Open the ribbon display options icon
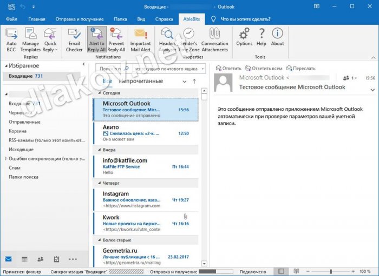Screen dimensions: 379x276 pos(316,6)
